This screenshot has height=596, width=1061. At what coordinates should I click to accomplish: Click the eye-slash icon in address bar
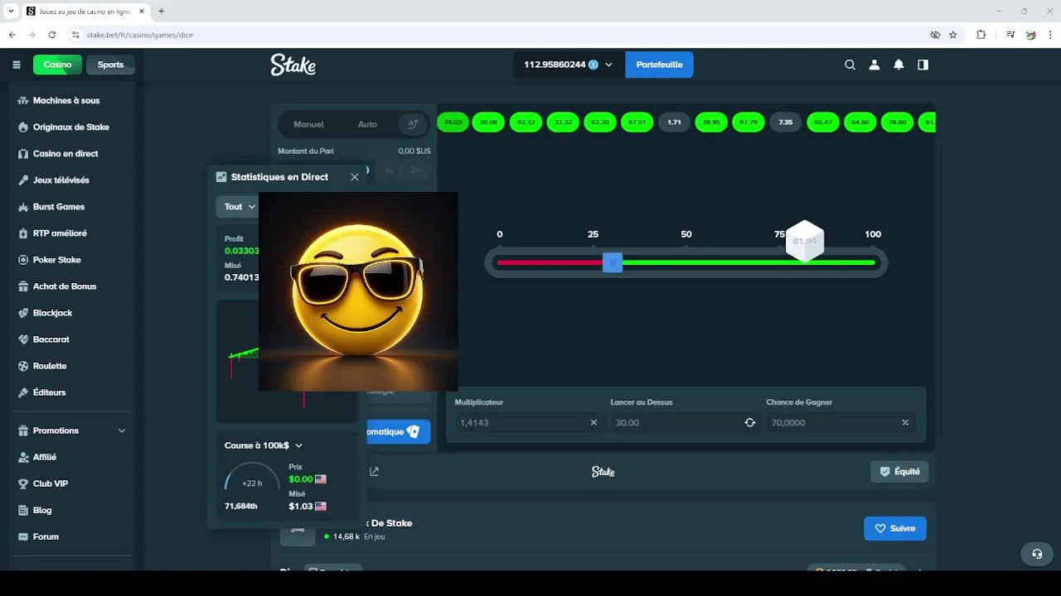point(935,35)
